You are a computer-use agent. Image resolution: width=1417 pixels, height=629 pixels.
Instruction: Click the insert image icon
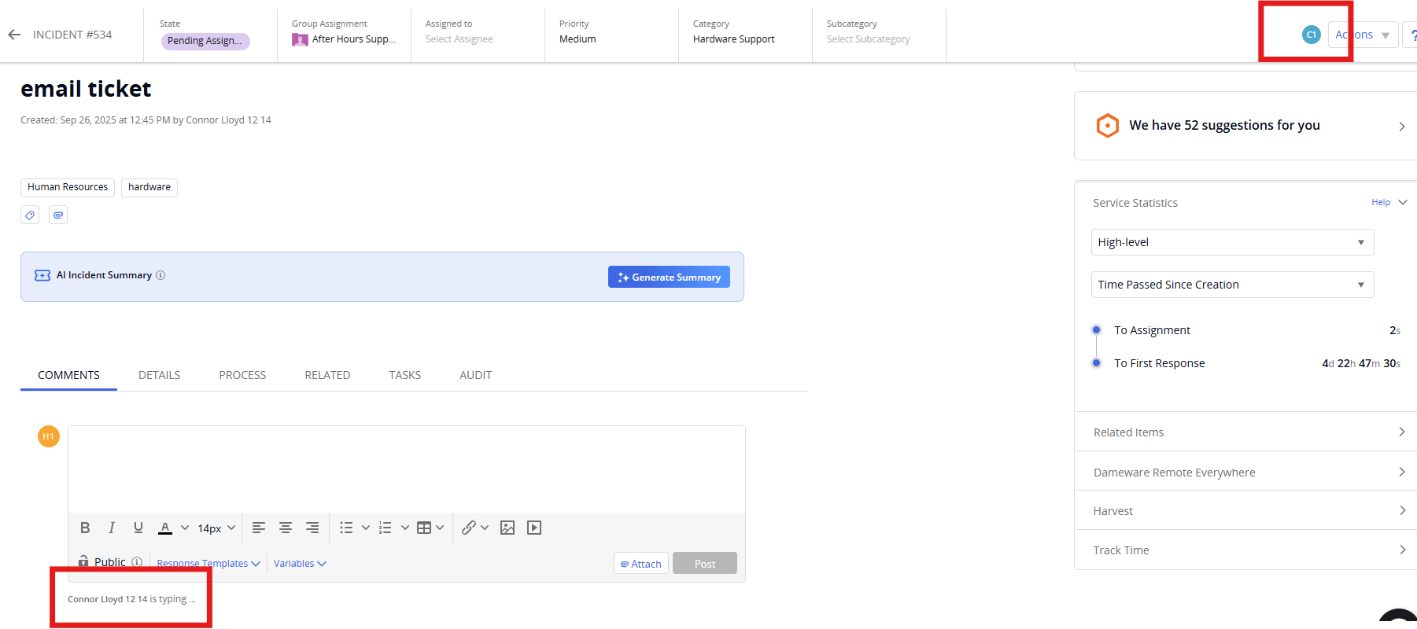(507, 528)
